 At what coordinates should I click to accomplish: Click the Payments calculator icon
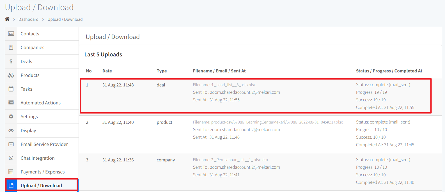coord(11,172)
